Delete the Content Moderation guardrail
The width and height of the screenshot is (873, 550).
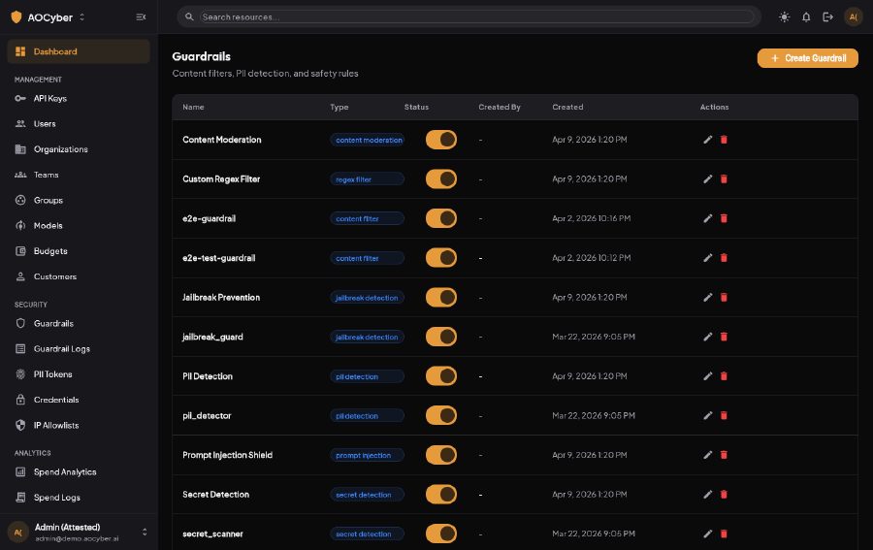[x=724, y=140]
